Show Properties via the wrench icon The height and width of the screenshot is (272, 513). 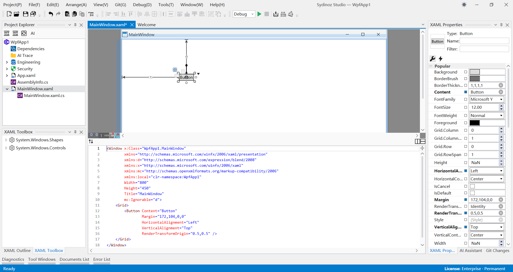pos(432,59)
